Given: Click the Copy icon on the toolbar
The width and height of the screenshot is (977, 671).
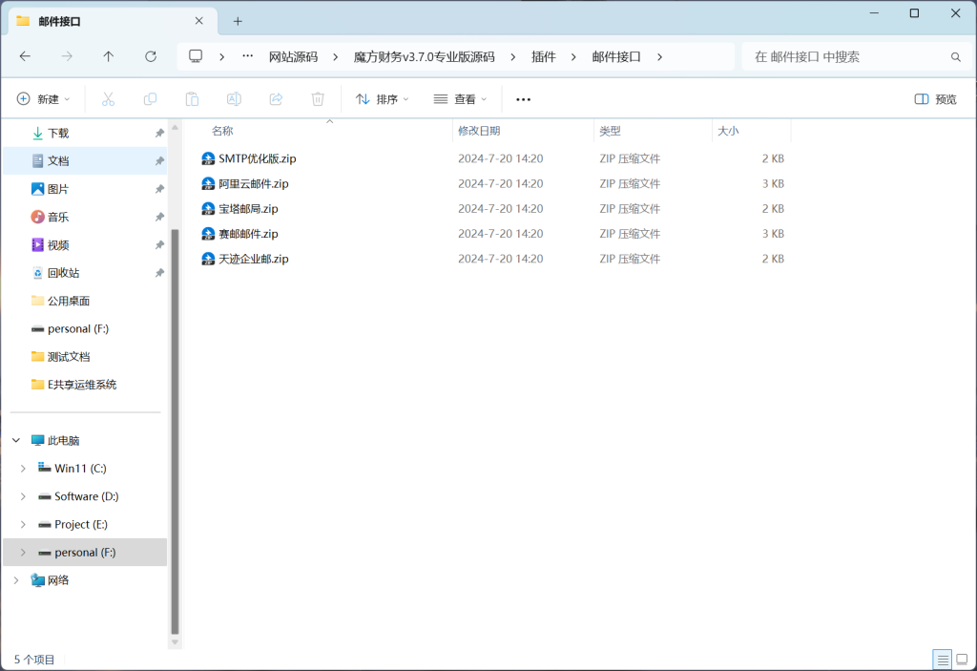Looking at the screenshot, I should coord(150,98).
